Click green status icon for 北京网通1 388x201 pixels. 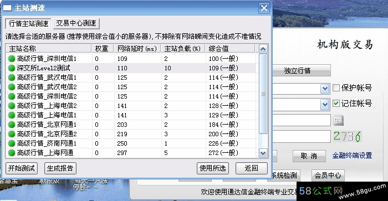click(x=12, y=125)
